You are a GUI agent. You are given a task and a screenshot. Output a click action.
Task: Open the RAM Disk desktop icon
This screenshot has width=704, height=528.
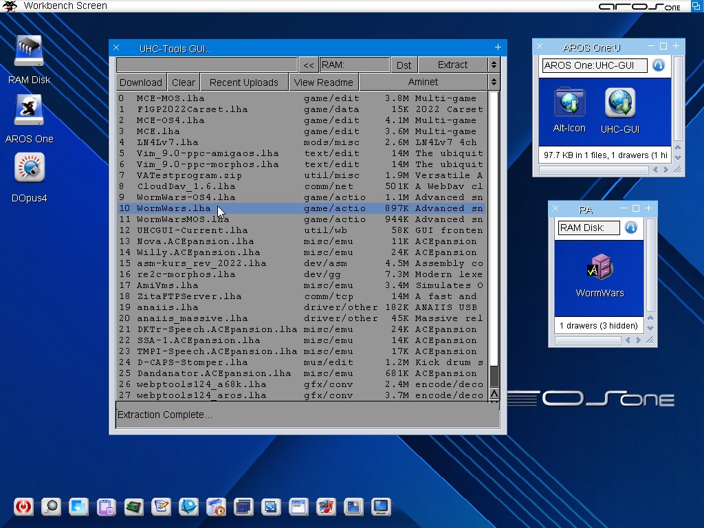click(x=29, y=54)
